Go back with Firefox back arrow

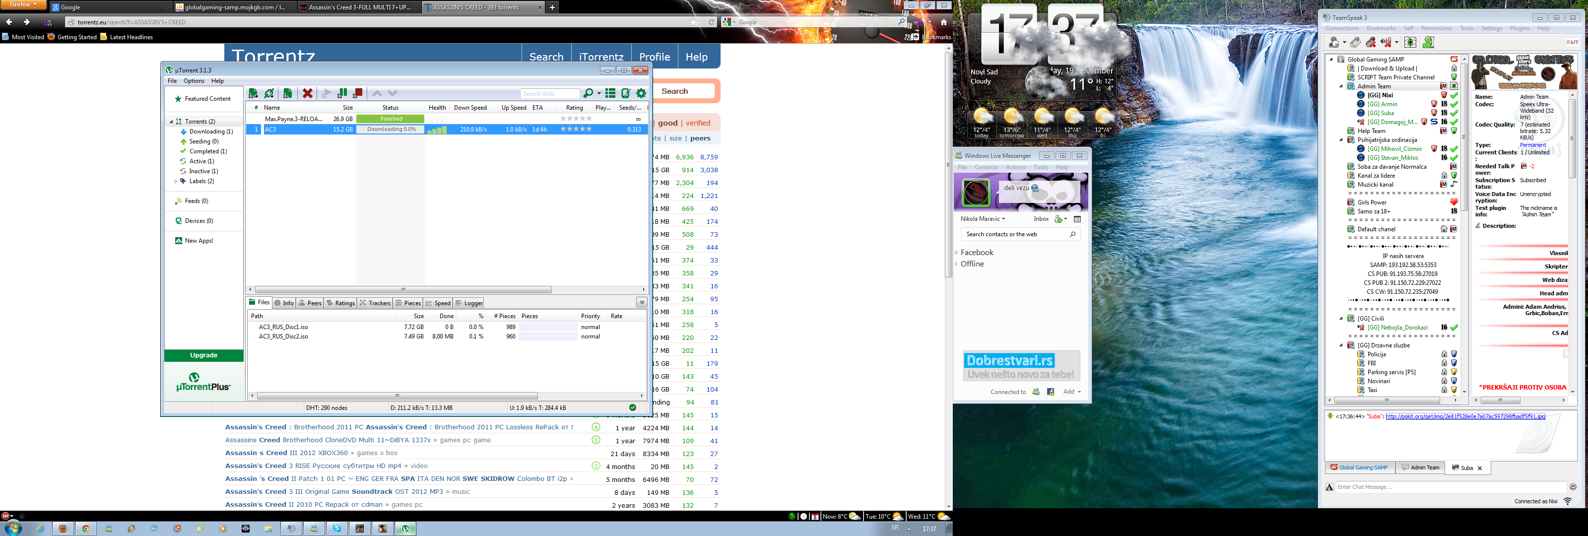point(9,21)
